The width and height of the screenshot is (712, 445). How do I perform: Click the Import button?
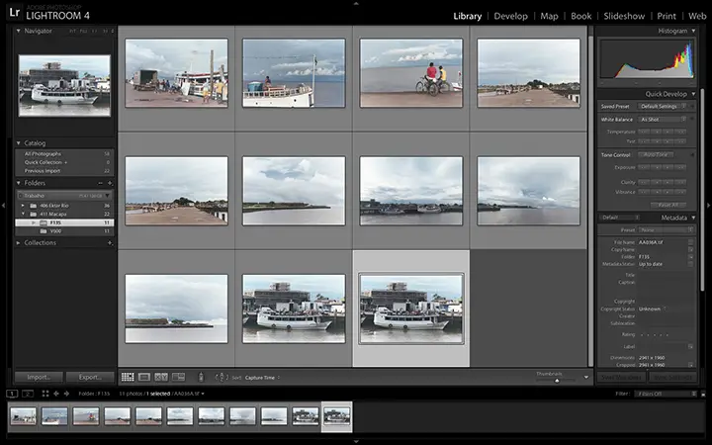[39, 377]
